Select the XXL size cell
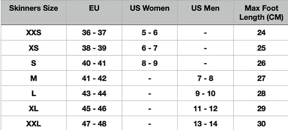The height and width of the screenshot is (130, 288). [33, 124]
